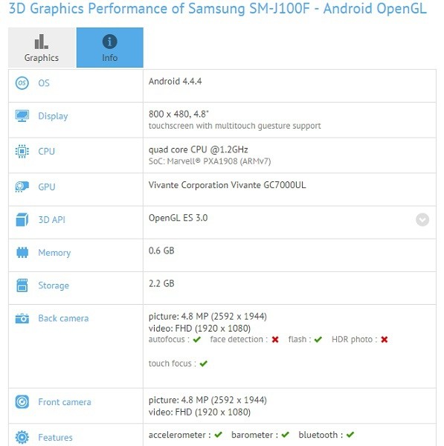Image resolution: width=444 pixels, height=446 pixels.
Task: Select the Info tab
Action: pos(110,48)
